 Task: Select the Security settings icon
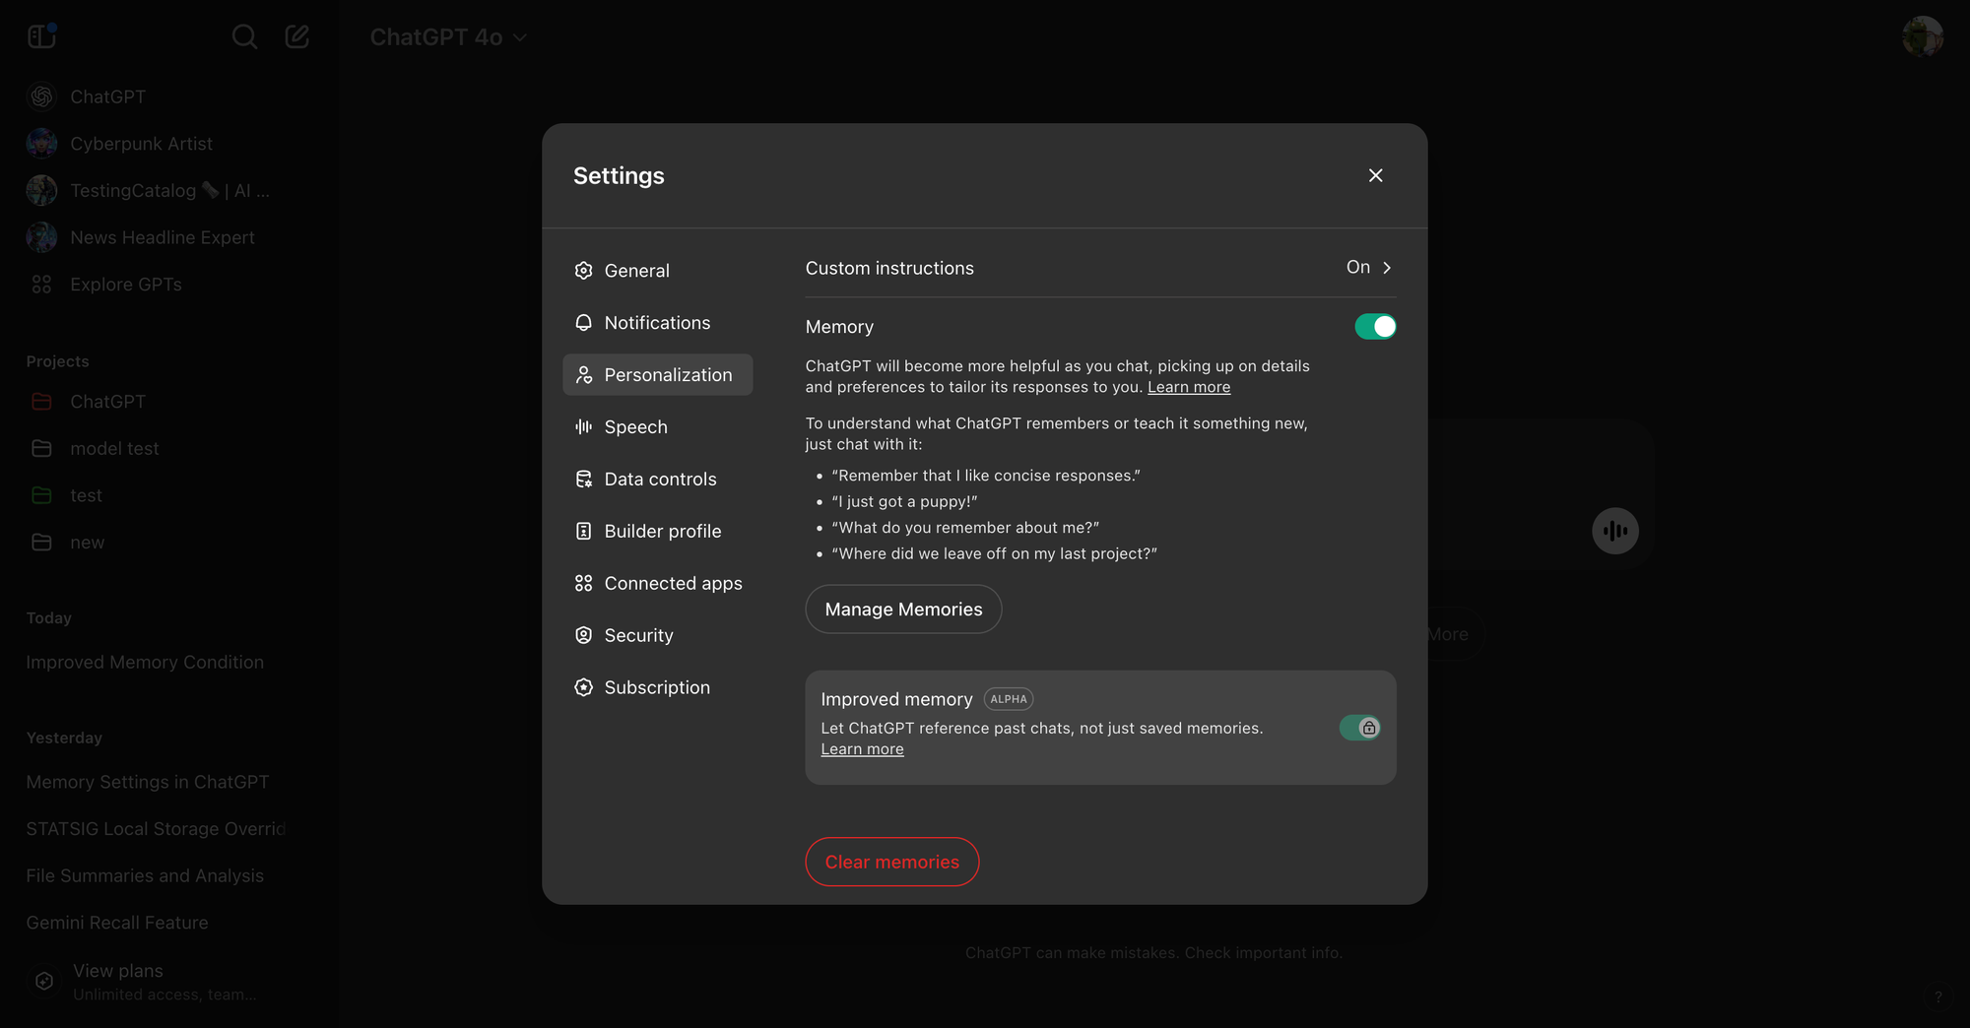[x=583, y=635]
